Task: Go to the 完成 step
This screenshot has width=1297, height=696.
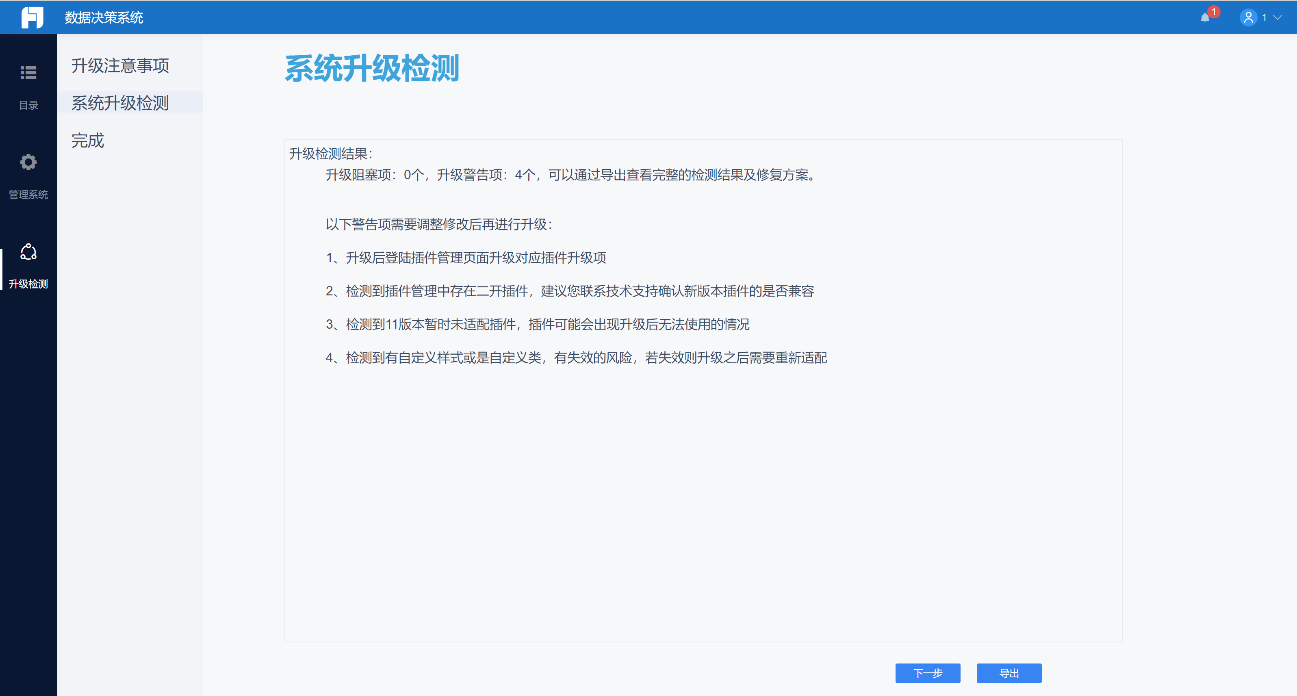Action: point(88,141)
